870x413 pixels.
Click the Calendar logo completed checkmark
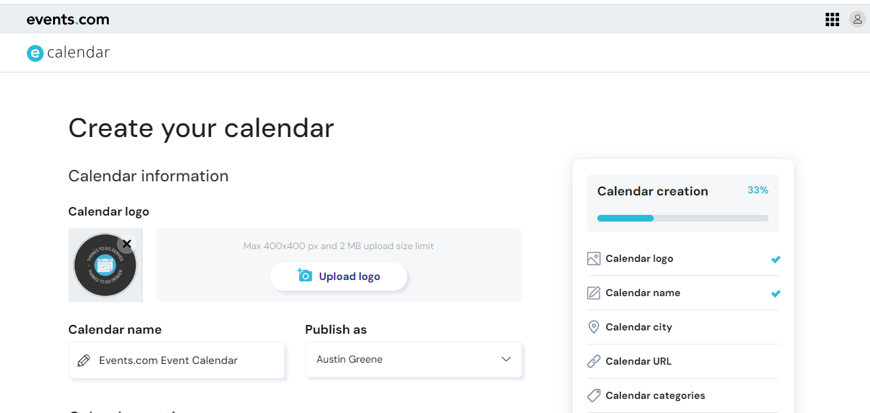(x=776, y=259)
